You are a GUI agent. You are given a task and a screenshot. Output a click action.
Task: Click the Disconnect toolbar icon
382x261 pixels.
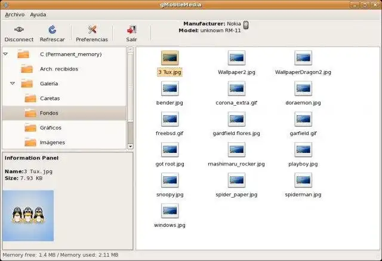click(19, 30)
